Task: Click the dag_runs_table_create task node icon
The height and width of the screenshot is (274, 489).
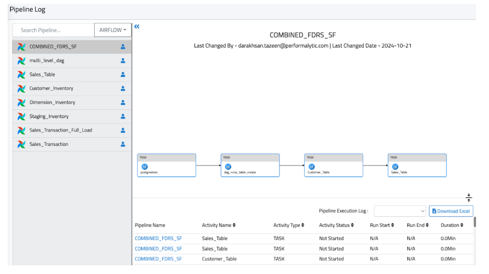Action: [x=228, y=167]
